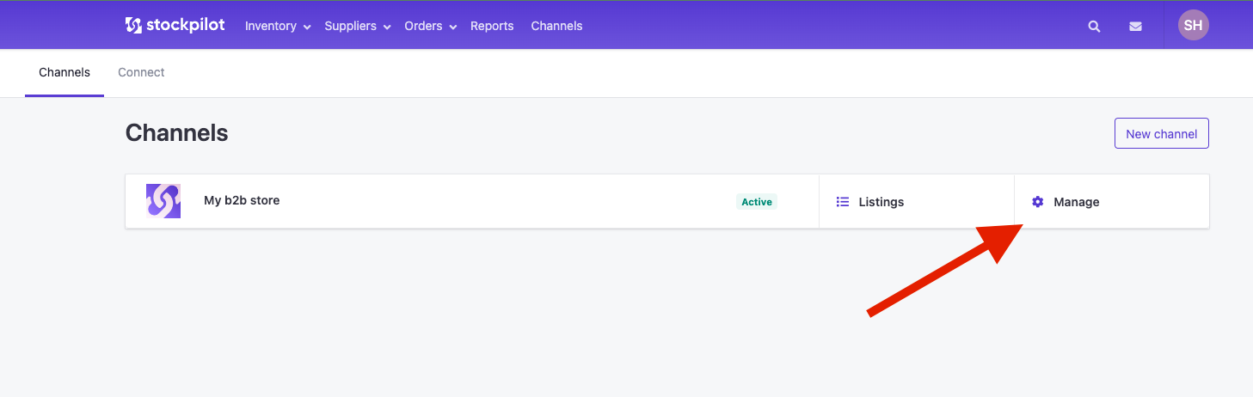This screenshot has height=397, width=1253.
Task: Expand the Inventory dropdown menu
Action: [x=277, y=26]
